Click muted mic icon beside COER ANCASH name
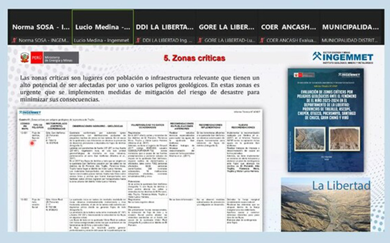390x243 pixels. pyautogui.click(x=263, y=40)
